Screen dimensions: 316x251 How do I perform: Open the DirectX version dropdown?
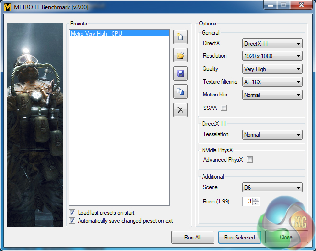pos(272,44)
